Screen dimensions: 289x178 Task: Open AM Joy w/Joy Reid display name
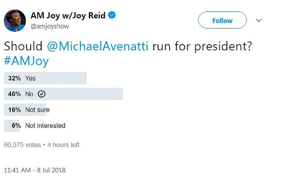68,15
